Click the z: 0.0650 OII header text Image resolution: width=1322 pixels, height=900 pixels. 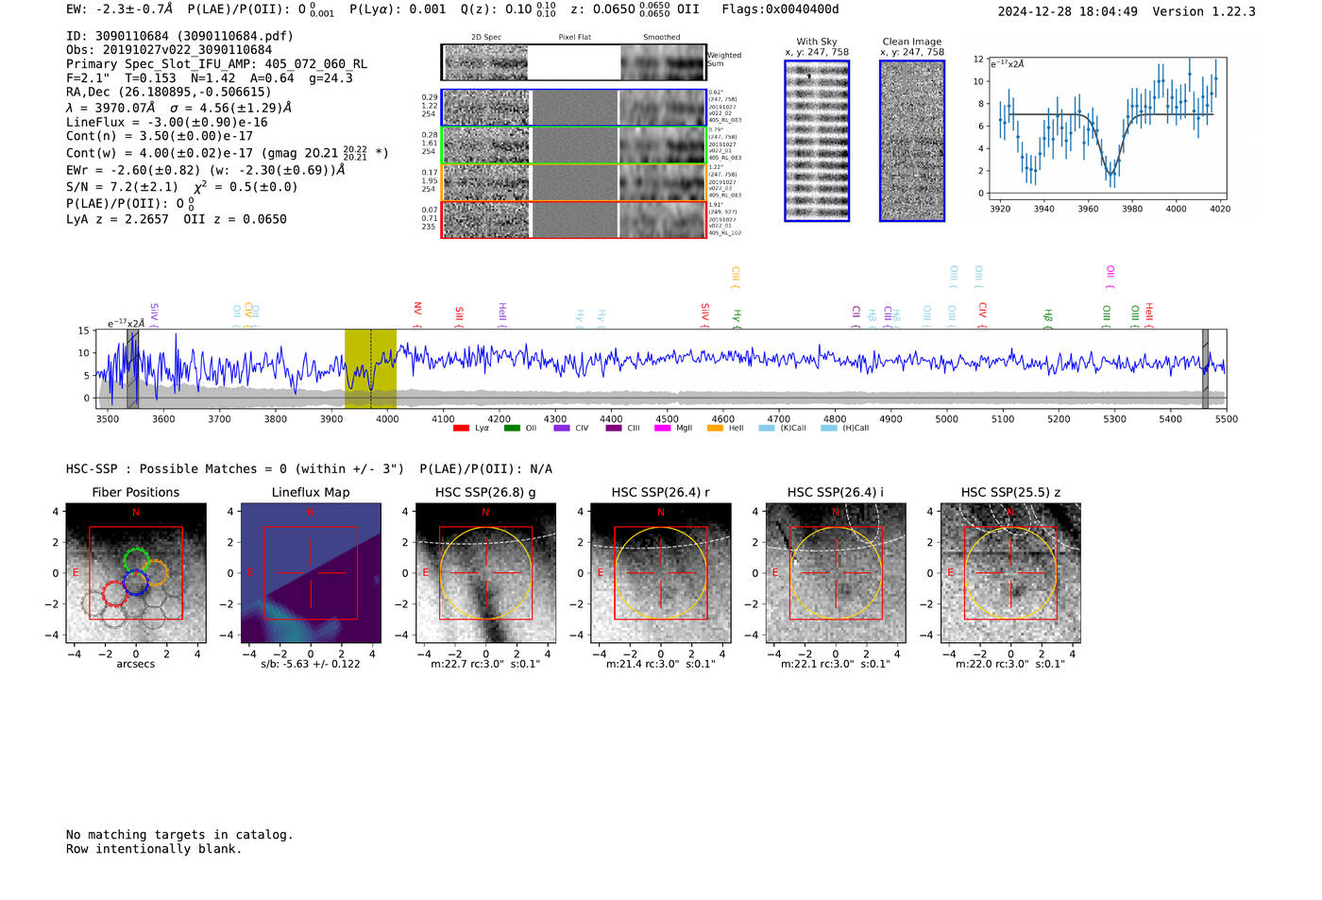[635, 10]
